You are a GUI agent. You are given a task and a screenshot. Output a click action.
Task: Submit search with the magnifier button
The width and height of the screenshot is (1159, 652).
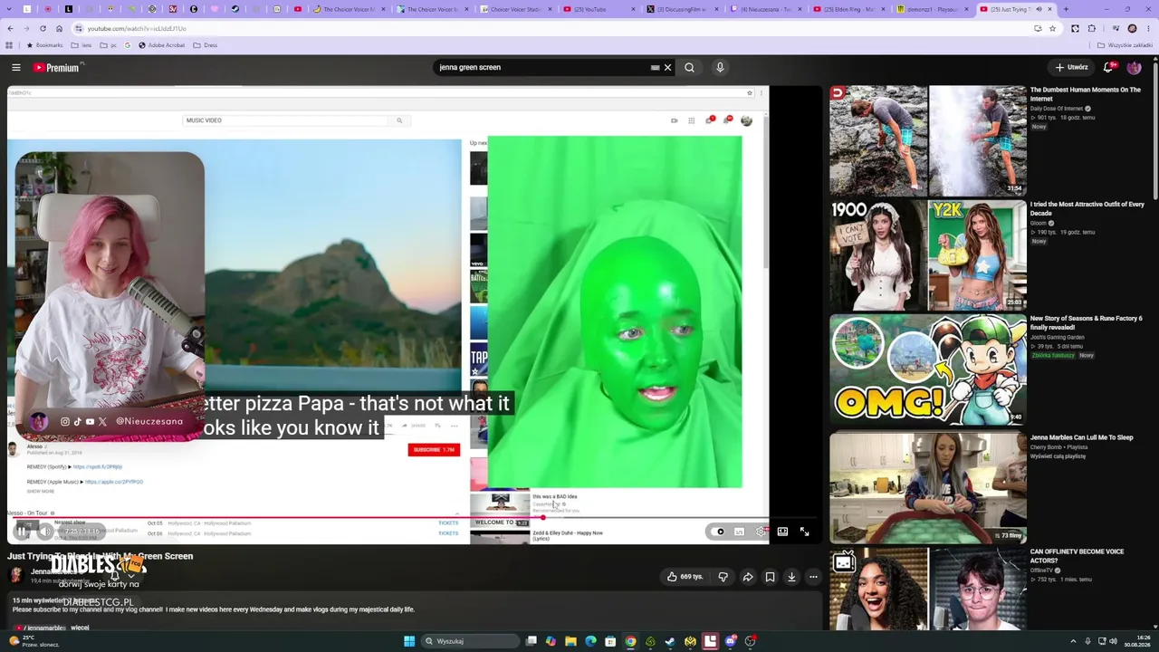pos(689,67)
